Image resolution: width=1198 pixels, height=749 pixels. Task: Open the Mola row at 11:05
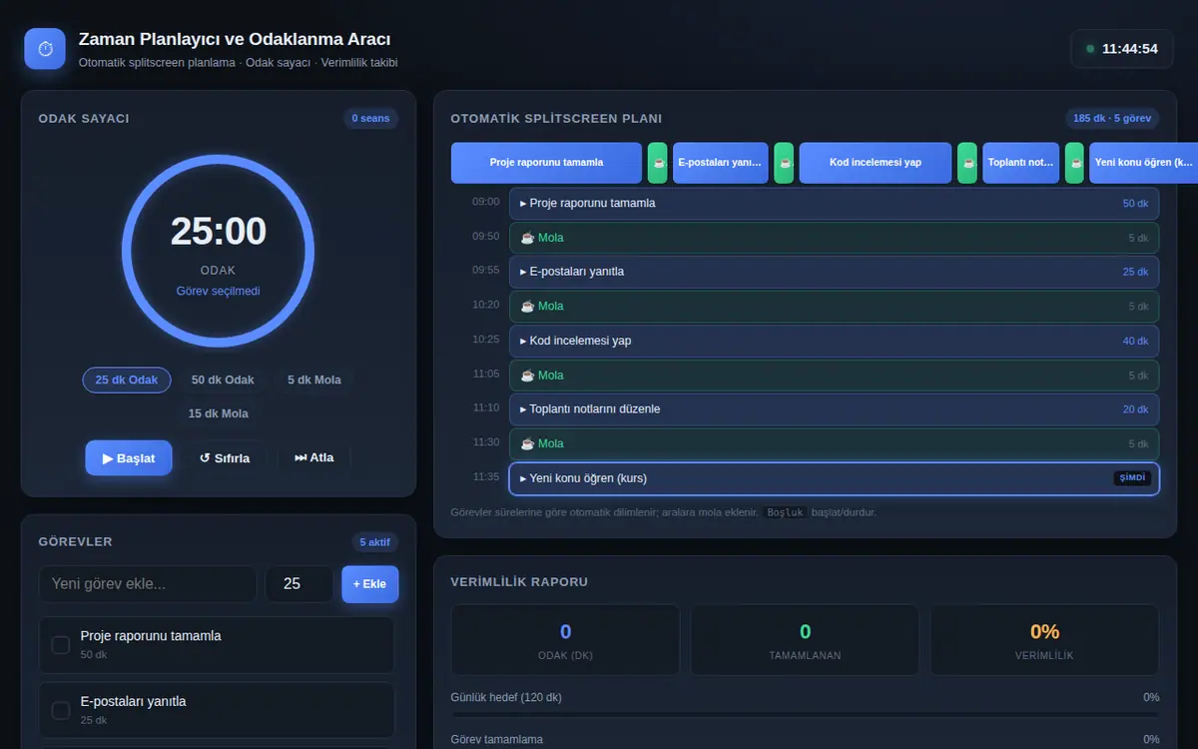coord(834,375)
